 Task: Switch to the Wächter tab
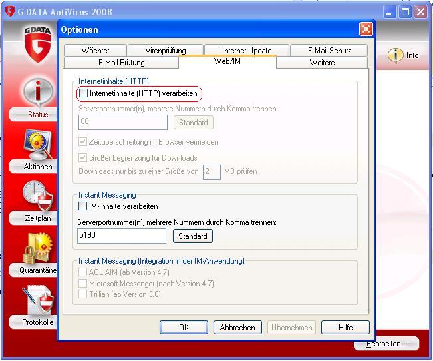[x=95, y=51]
